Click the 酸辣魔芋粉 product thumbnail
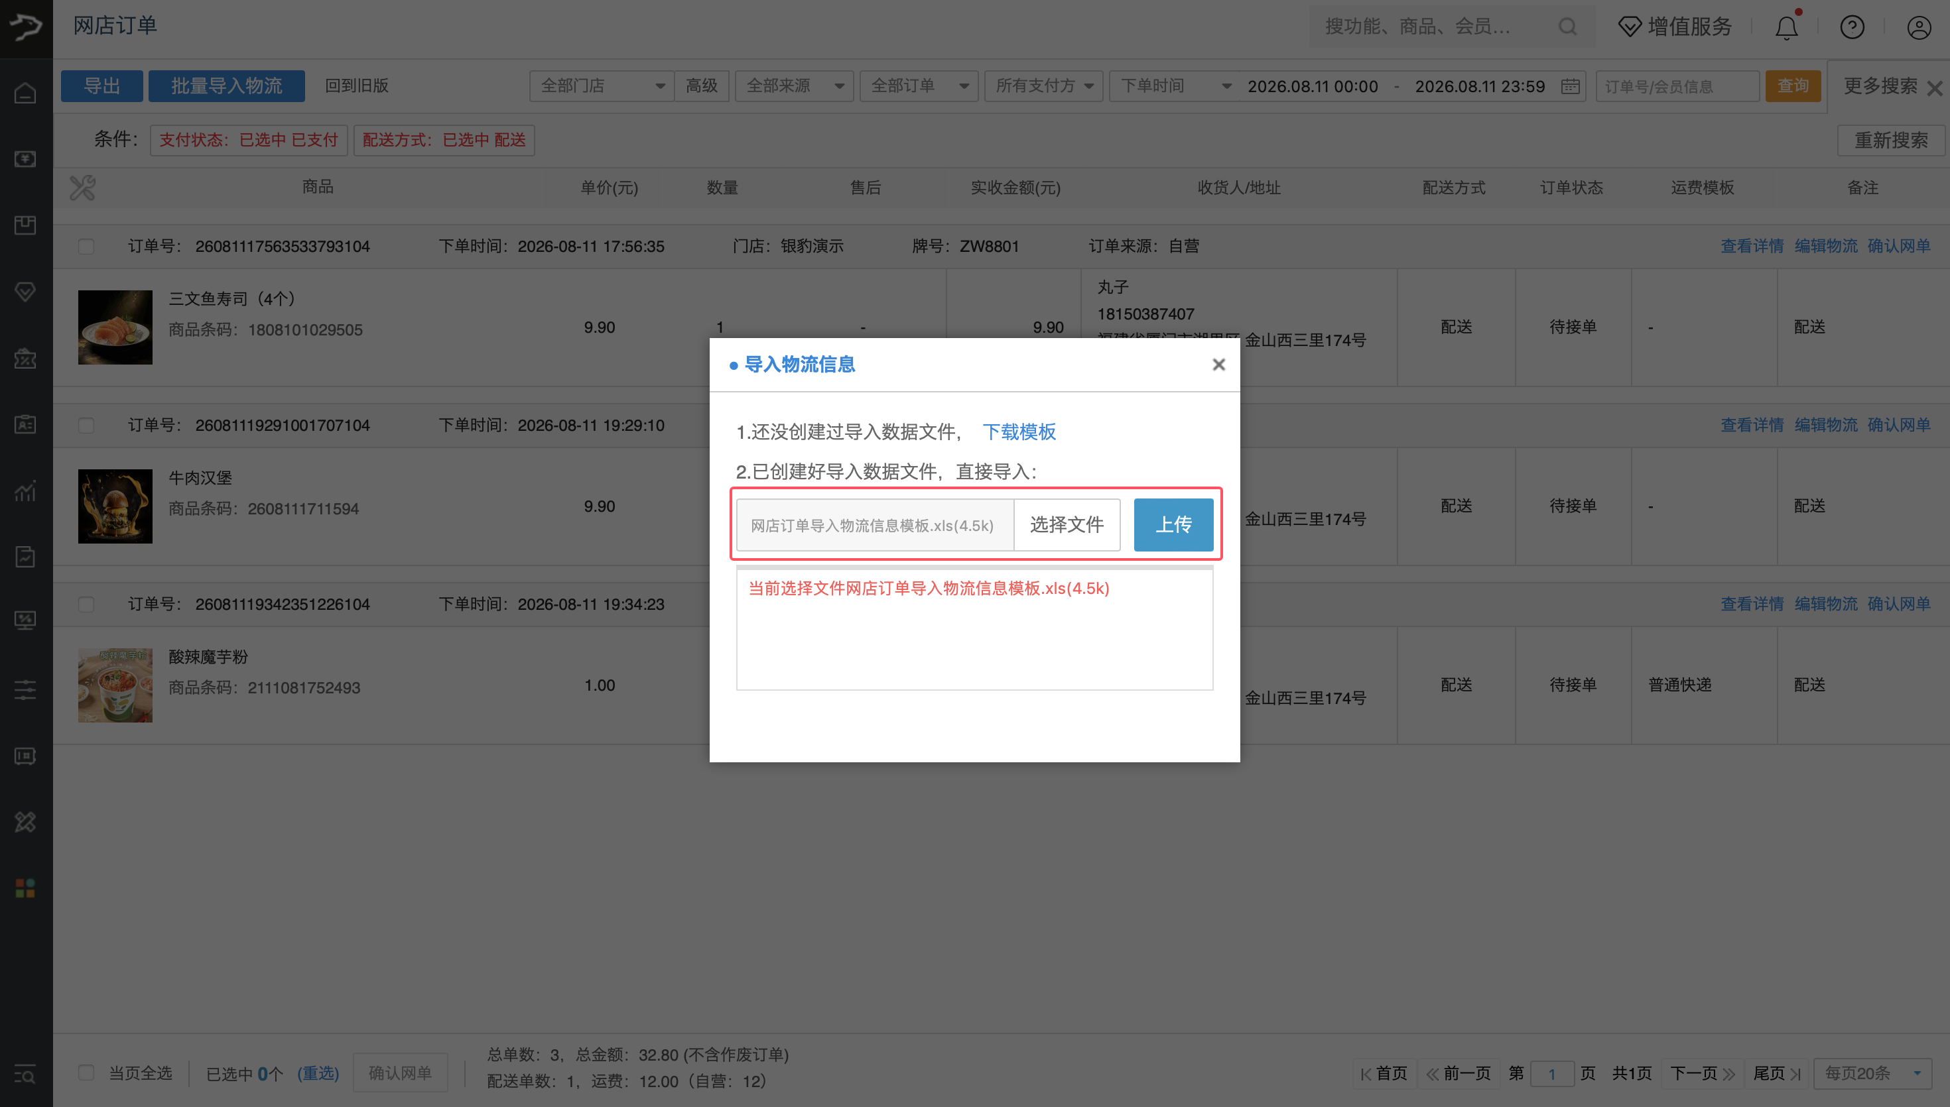This screenshot has height=1107, width=1950. pos(115,685)
